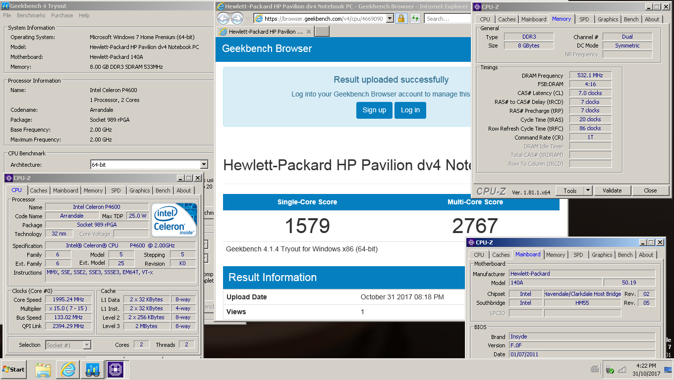Open Caches tab in the top-right CPU-Z window
The height and width of the screenshot is (380, 674).
pos(506,19)
